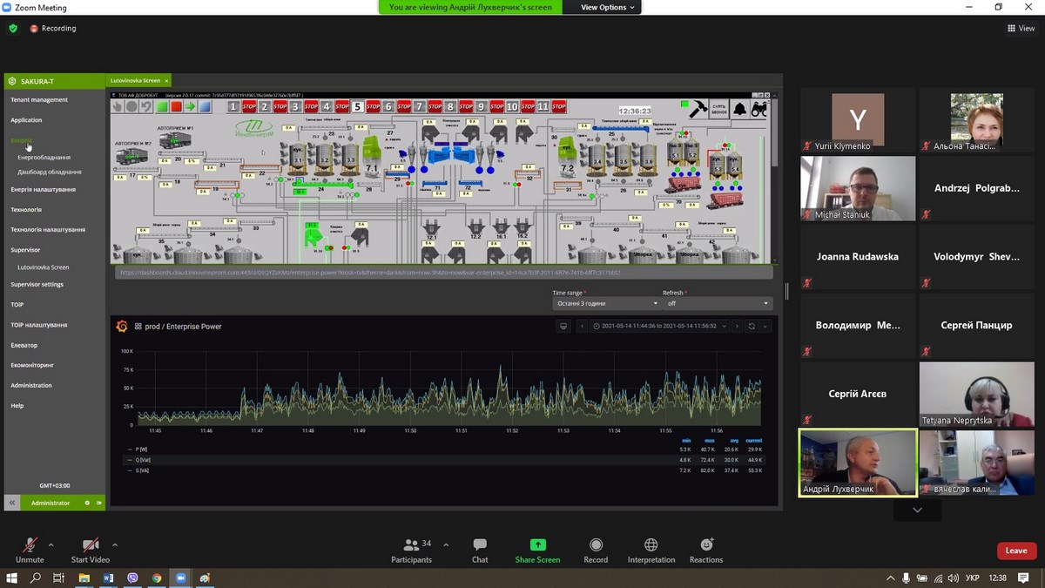Click route number 5 button in SCADA

tap(357, 106)
